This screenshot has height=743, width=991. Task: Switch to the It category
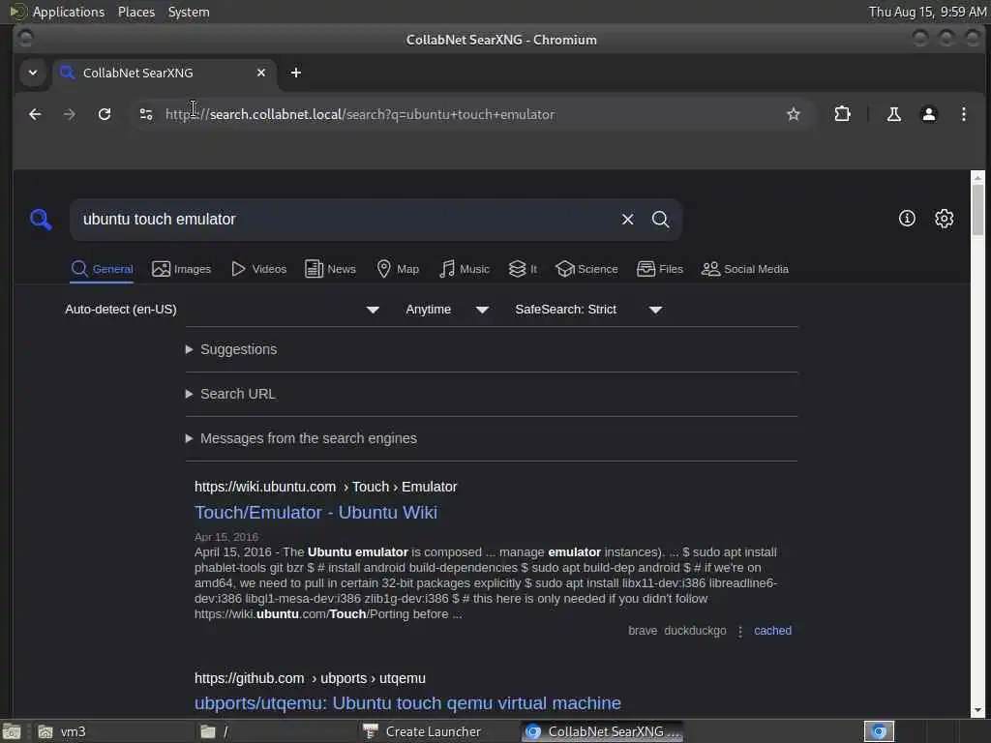[523, 269]
